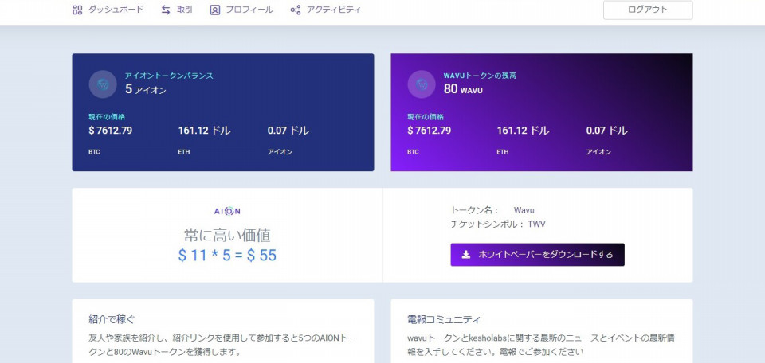Click the ETH label in purple card
This screenshot has height=363, width=765.
503,152
